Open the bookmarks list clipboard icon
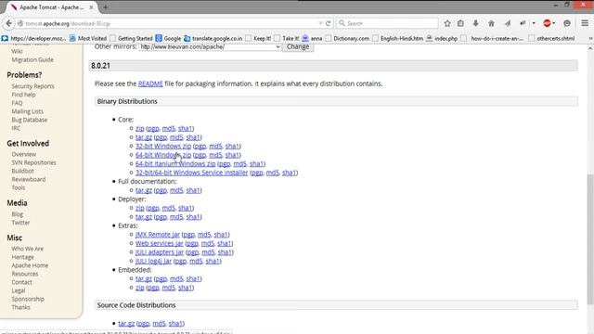The height and width of the screenshot is (334, 594). coord(460,23)
